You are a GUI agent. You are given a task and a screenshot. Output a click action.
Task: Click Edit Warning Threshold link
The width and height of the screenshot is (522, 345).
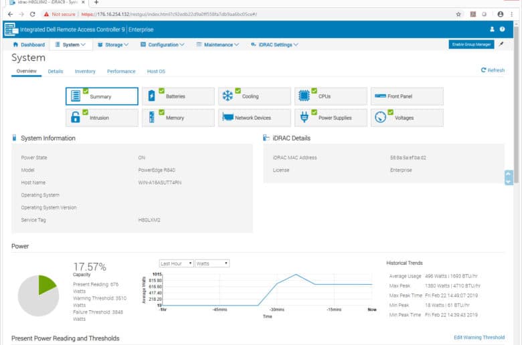point(479,338)
